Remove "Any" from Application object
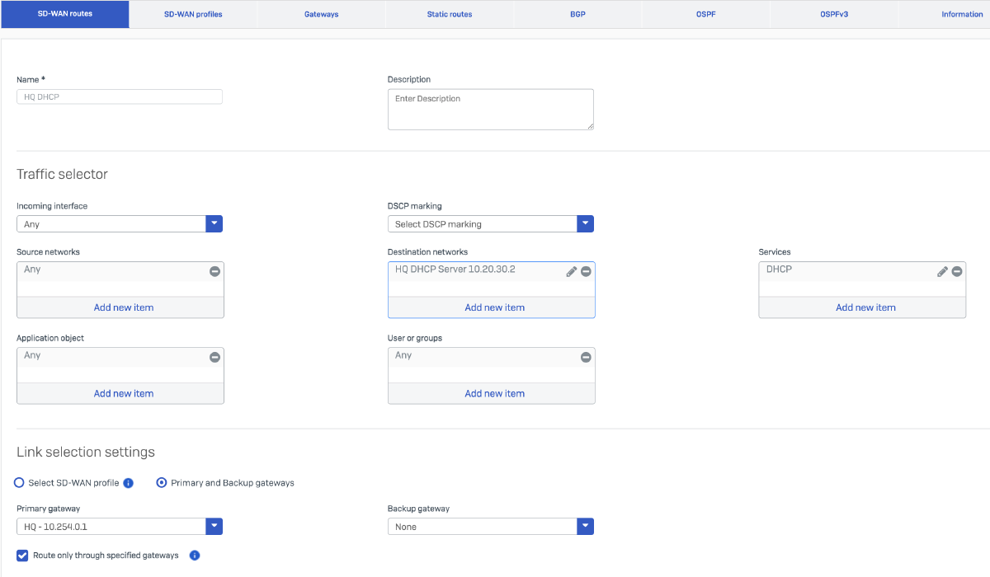The width and height of the screenshot is (990, 577). click(x=214, y=357)
